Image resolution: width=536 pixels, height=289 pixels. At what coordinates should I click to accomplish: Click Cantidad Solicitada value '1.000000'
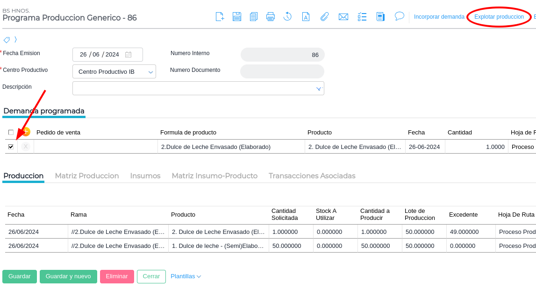[x=291, y=232]
